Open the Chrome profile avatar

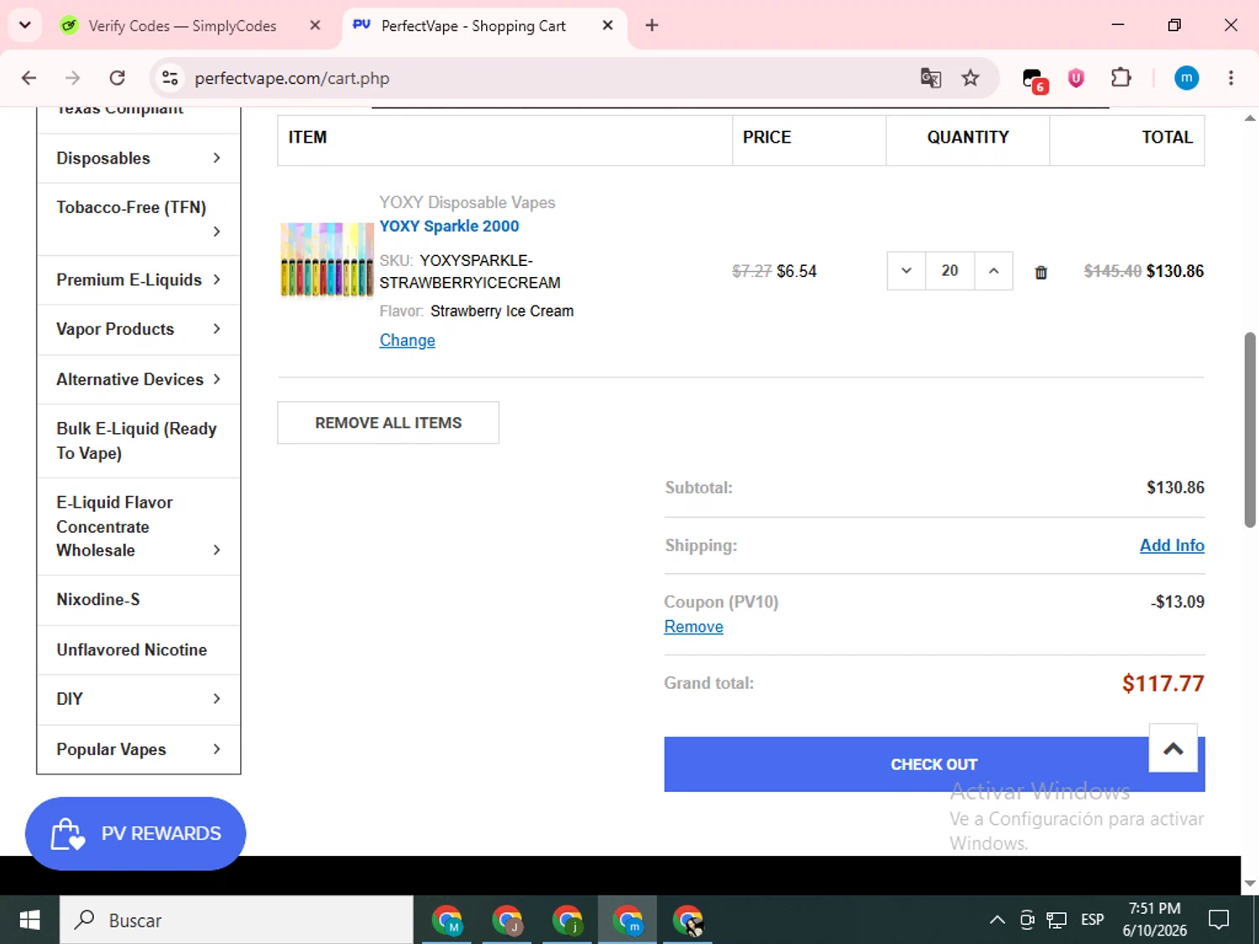click(x=1186, y=78)
